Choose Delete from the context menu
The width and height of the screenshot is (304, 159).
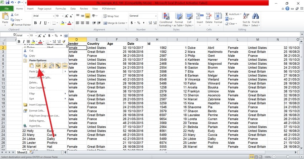33,83
